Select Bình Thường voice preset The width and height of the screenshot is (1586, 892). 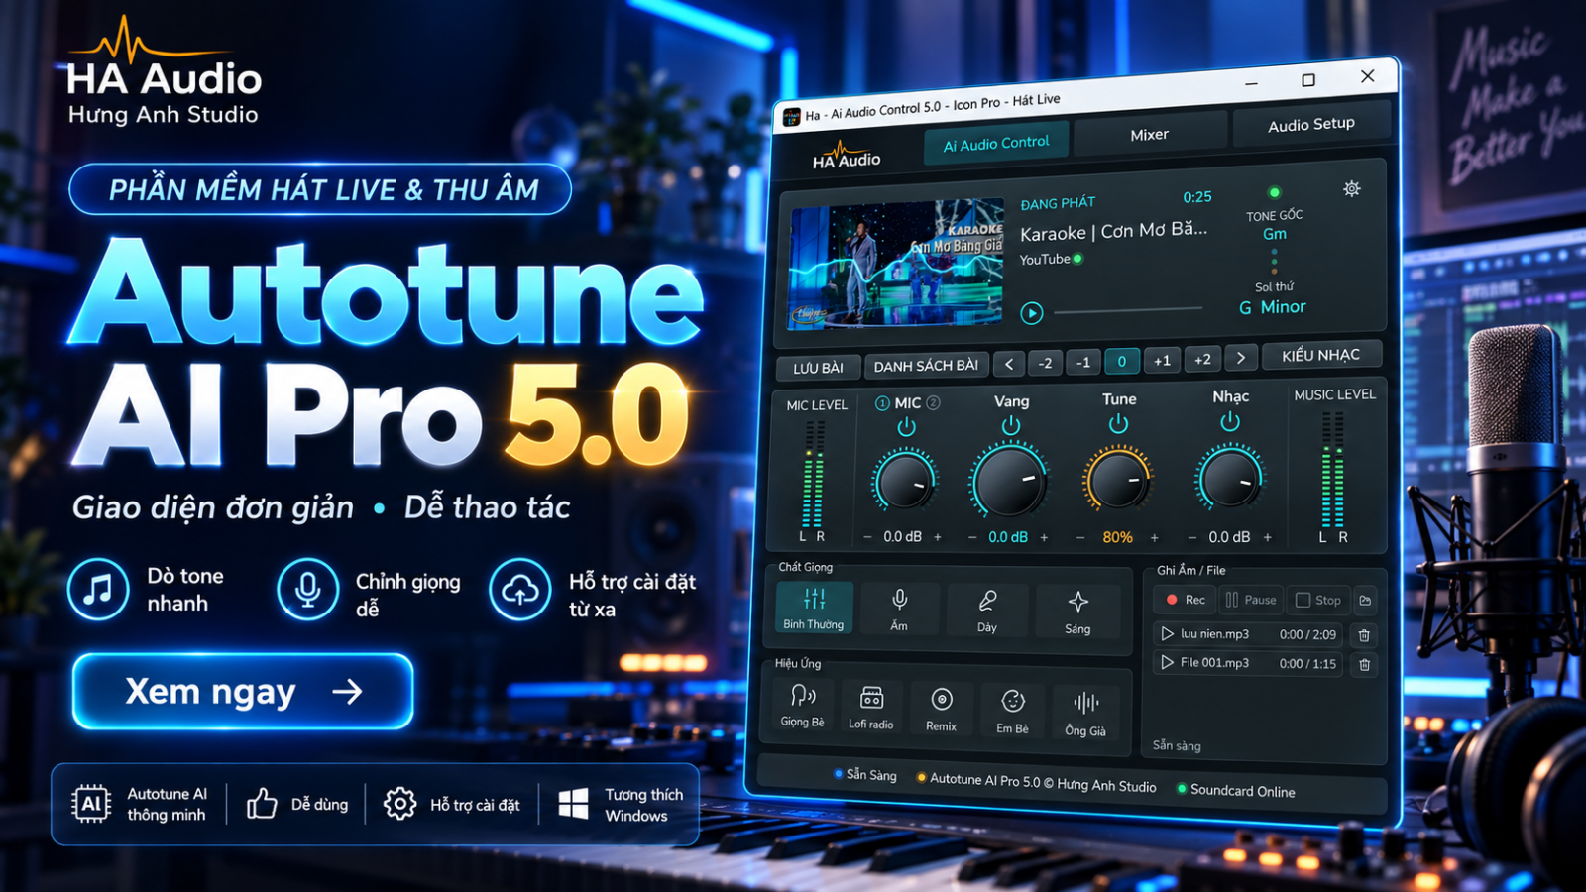(x=813, y=607)
